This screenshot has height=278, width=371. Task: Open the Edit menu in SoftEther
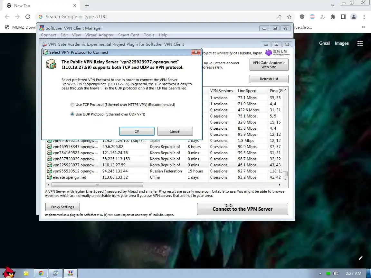(x=64, y=35)
